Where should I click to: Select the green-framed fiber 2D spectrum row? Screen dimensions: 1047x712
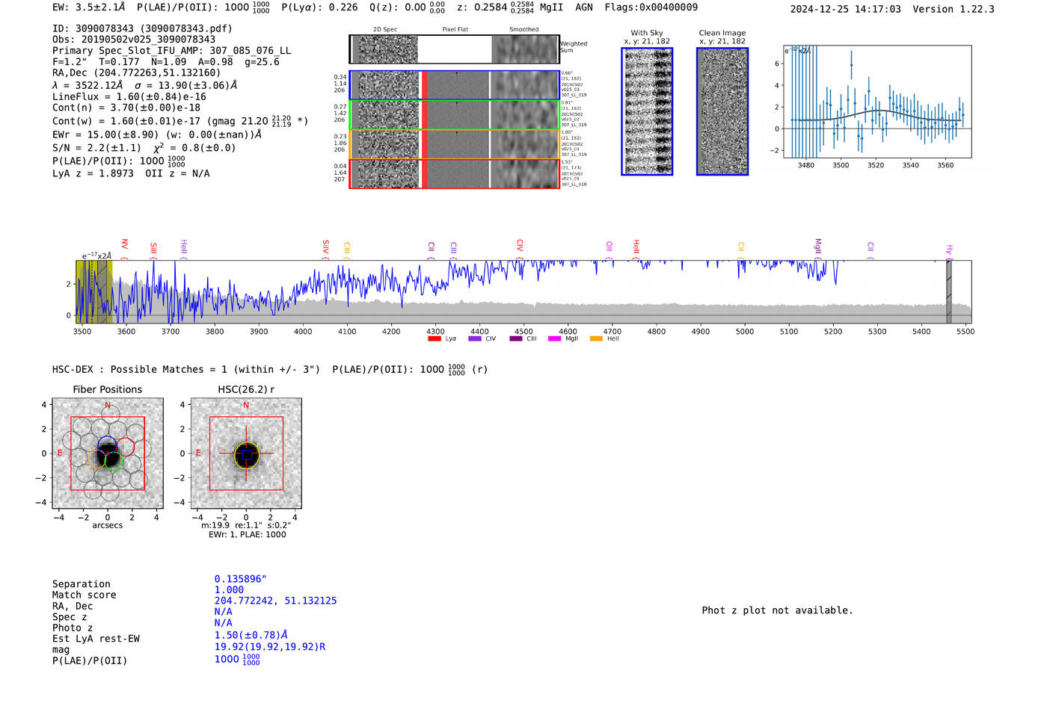[455, 115]
